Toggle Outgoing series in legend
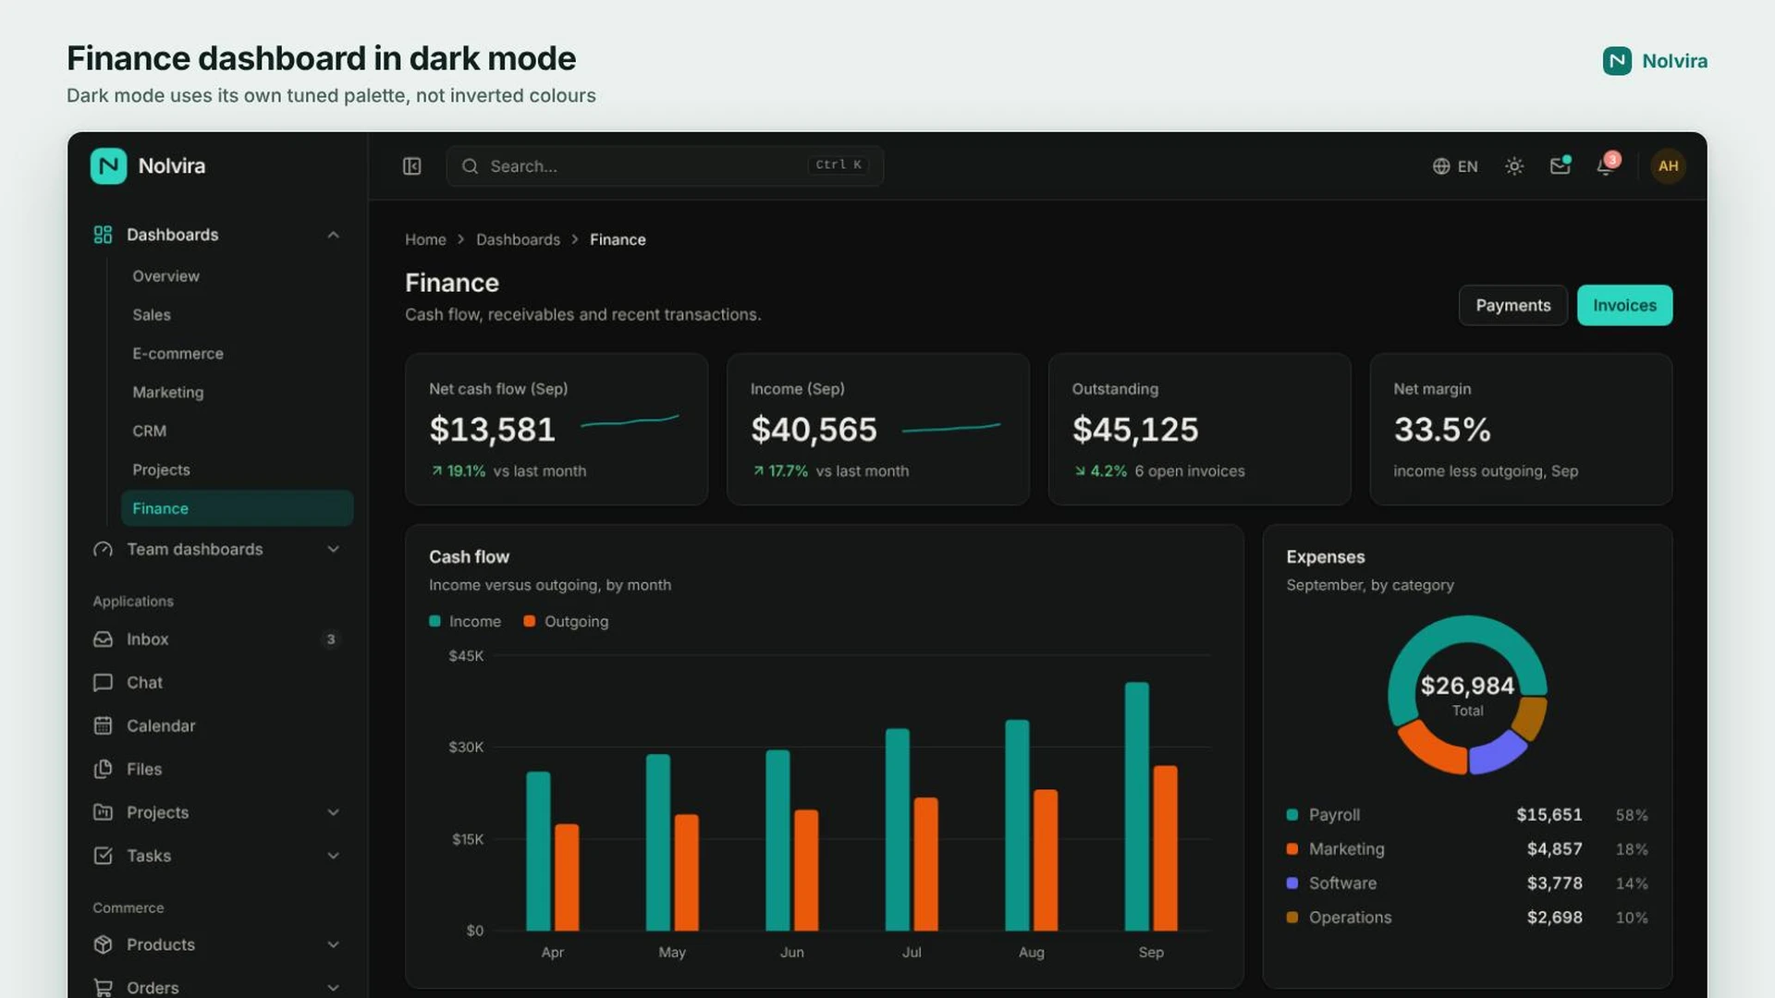This screenshot has width=1775, height=998. tap(566, 622)
